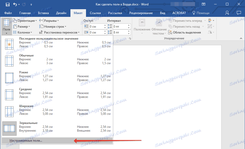Click the Group objects icon
Screen dimensions: 245x149
211,26
